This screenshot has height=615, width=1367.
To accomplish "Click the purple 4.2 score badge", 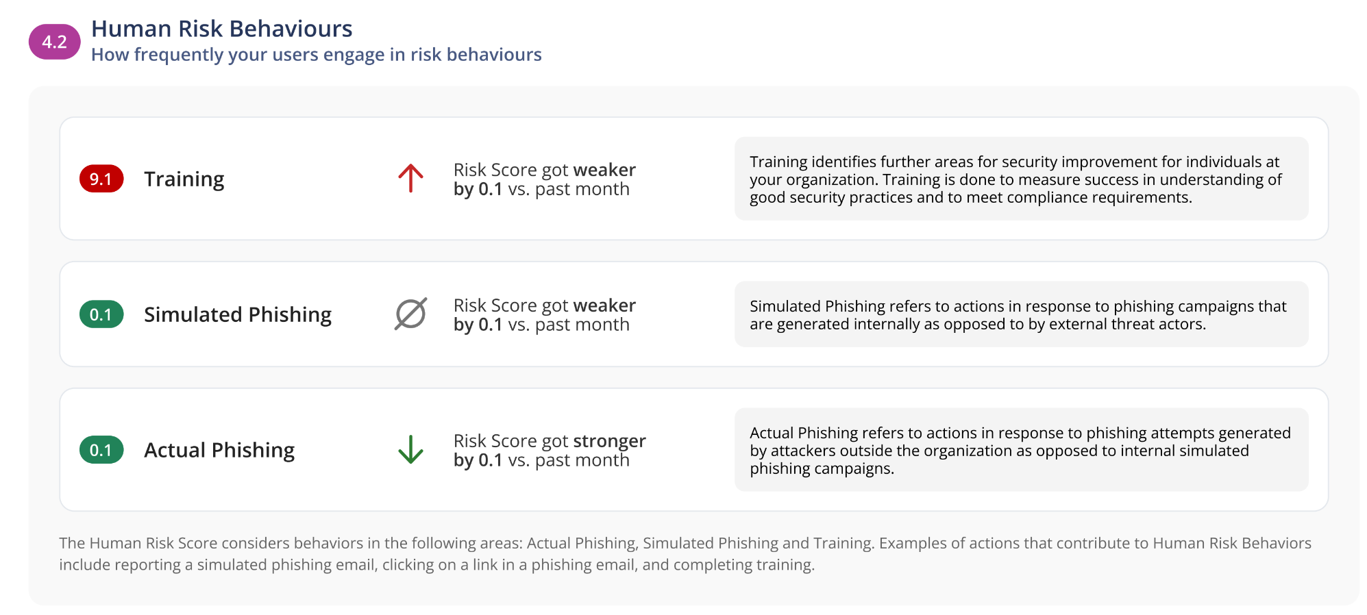I will point(54,42).
